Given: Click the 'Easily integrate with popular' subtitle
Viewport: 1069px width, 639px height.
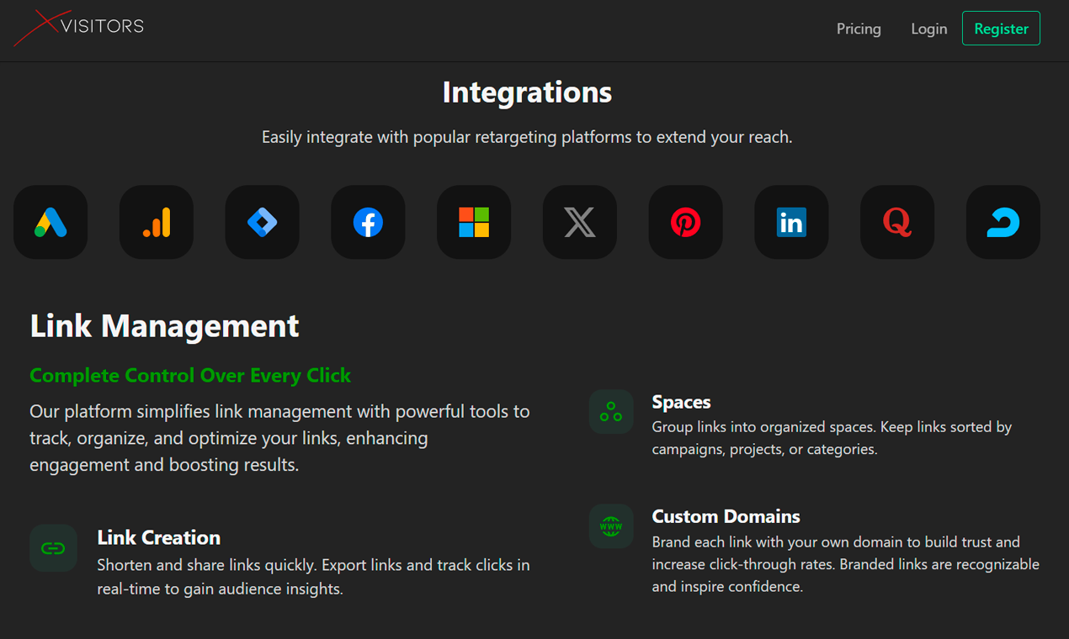Looking at the screenshot, I should 527,137.
